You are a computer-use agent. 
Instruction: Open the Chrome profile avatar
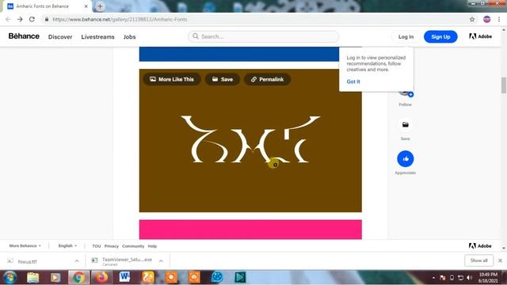(487, 19)
